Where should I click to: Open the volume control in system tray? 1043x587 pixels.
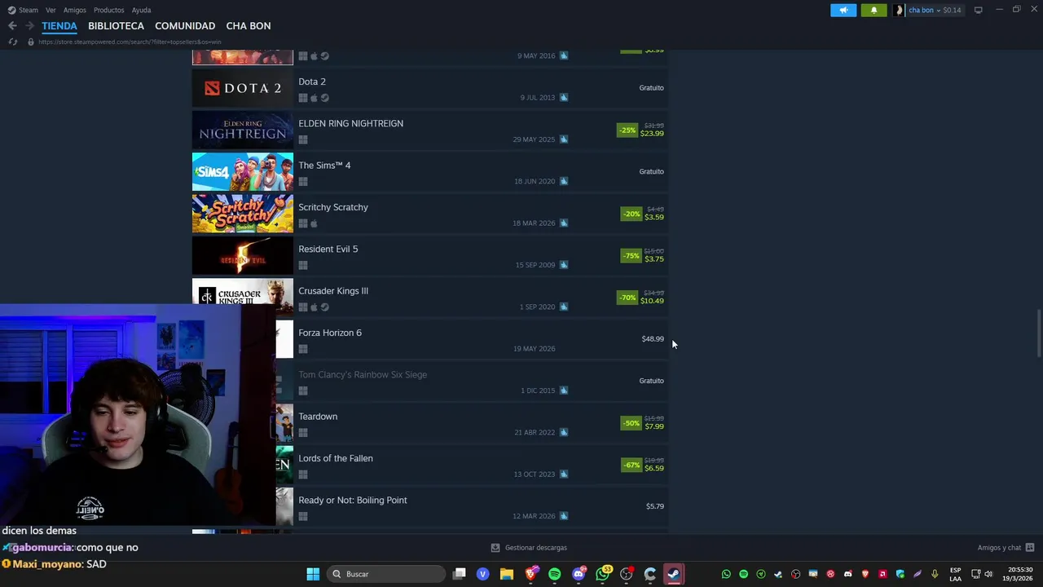click(988, 574)
